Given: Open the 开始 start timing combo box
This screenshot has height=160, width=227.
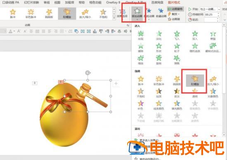Looking at the screenshot, I should 210,9.
